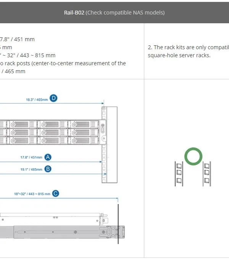Click the / 465 mm spec line
This screenshot has height=259, width=229.
pyautogui.click(x=13, y=71)
